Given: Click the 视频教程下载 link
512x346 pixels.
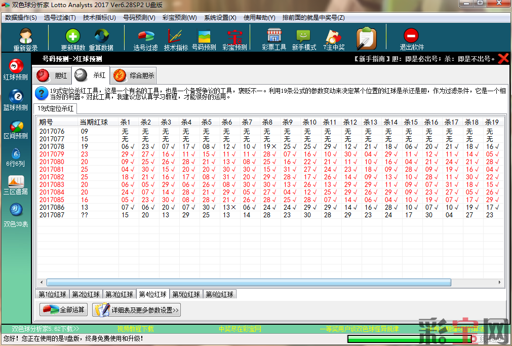Looking at the screenshot, I should click(x=135, y=329).
